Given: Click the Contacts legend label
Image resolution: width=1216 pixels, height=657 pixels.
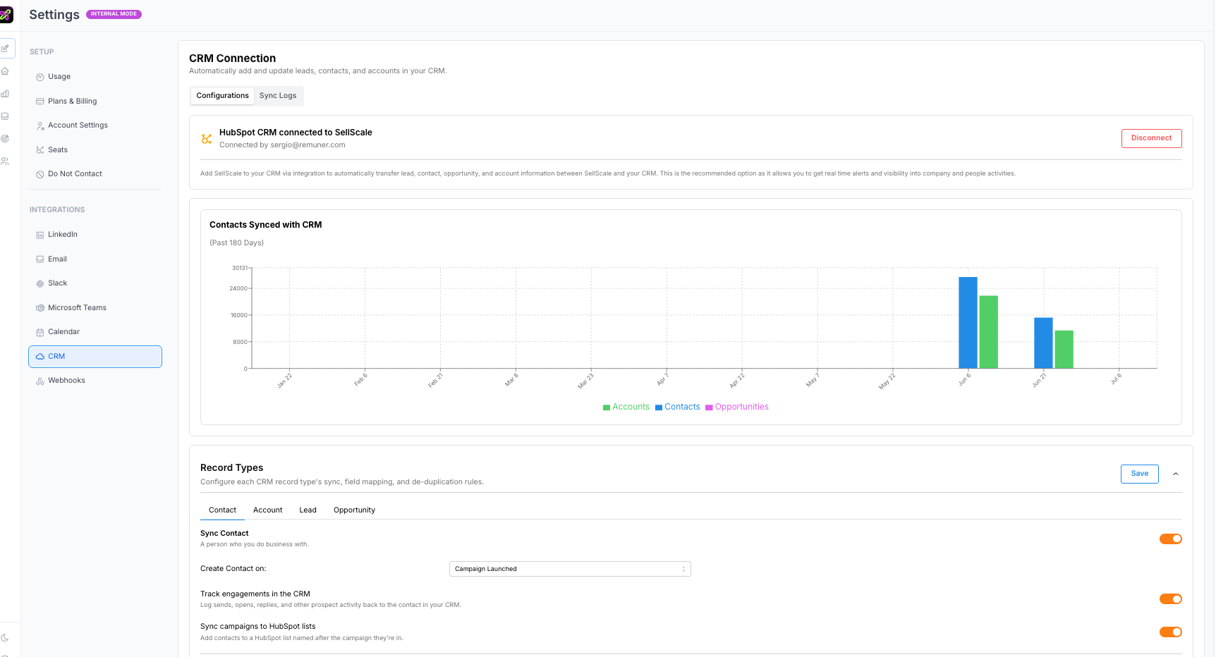Looking at the screenshot, I should tap(682, 407).
